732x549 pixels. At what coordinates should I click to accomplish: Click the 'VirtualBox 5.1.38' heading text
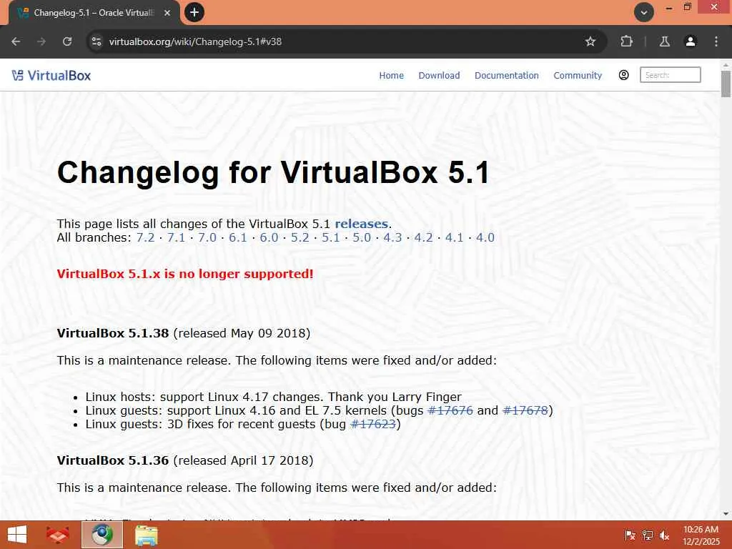pos(112,333)
